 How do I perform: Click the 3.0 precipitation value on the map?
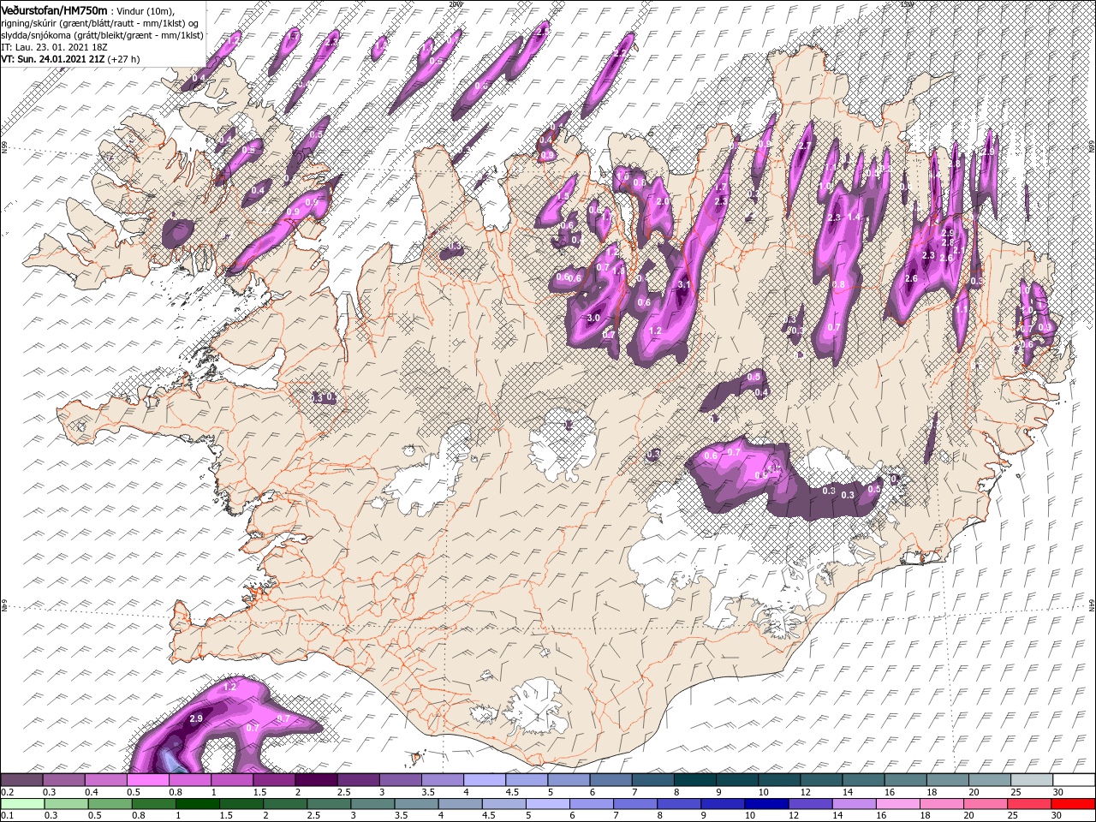point(593,318)
